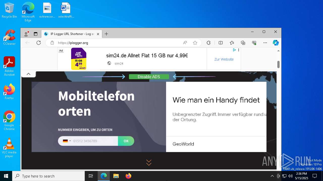Open the German flag country code dropdown
323x181 pixels.
pyautogui.click(x=67, y=141)
